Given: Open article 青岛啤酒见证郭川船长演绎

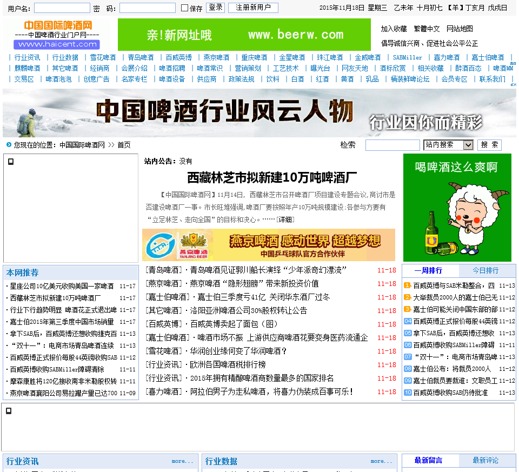Looking at the screenshot, I should coord(268,270).
